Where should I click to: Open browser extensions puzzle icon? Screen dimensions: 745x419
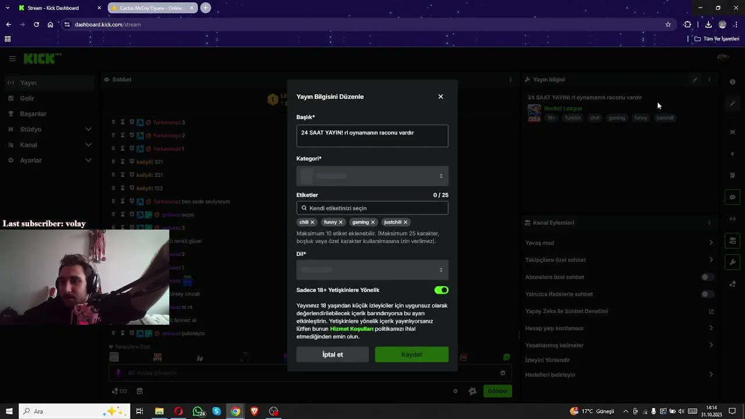pos(687,24)
